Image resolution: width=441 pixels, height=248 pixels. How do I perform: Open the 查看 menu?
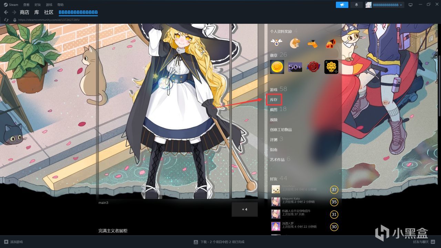coord(27,5)
